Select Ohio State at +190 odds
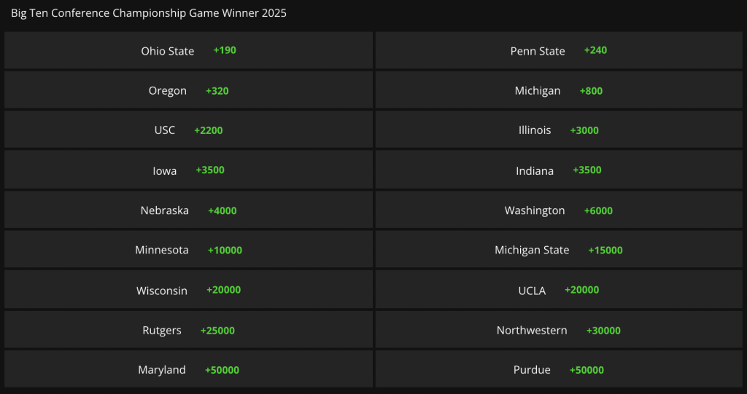This screenshot has height=394, width=747. (188, 51)
